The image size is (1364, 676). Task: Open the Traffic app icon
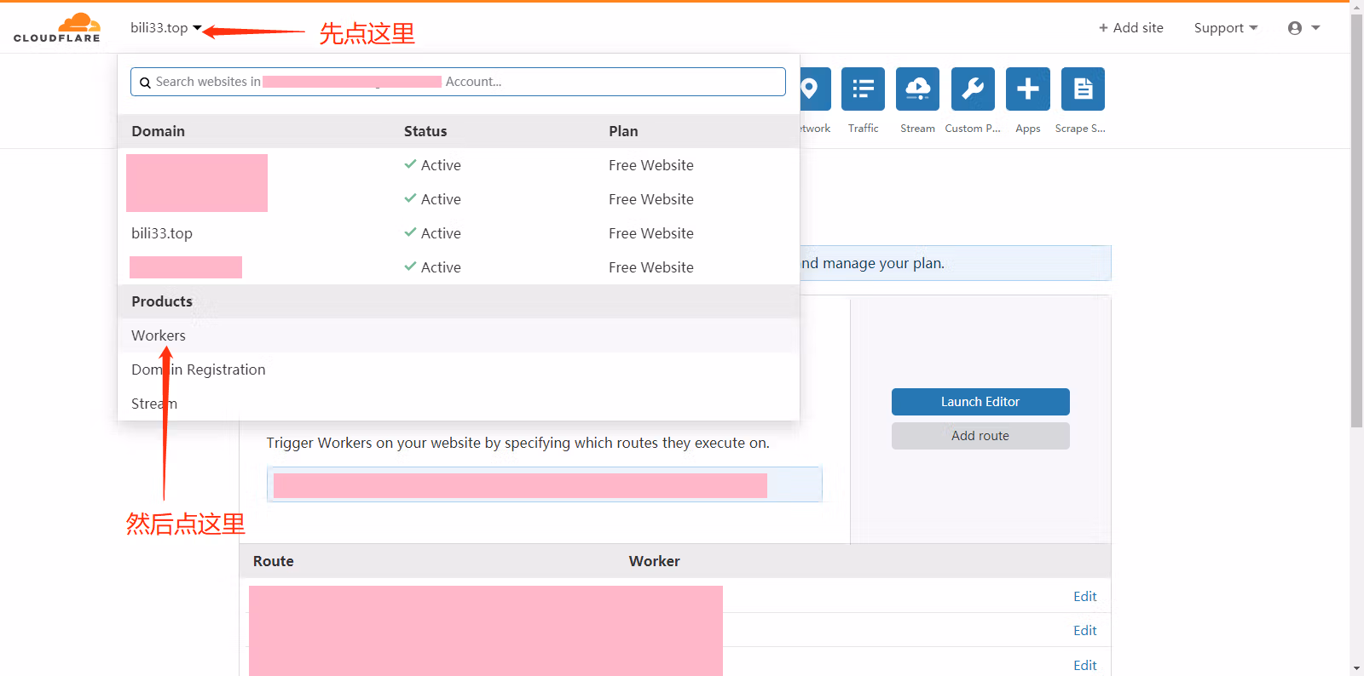click(x=863, y=89)
